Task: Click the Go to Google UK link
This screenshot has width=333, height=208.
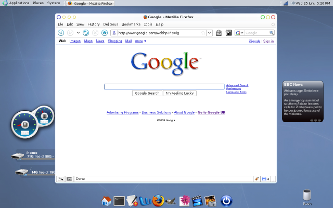Action: [x=212, y=112]
